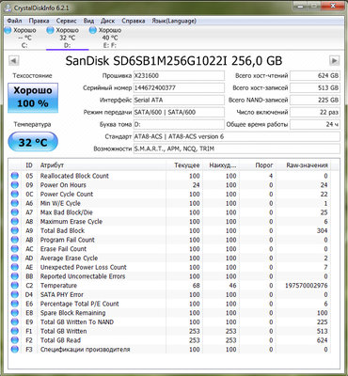Image resolution: width=348 pixels, height=376 pixels.
Task: Click status orb for Average Erase Cycle
Action: (x=15, y=258)
